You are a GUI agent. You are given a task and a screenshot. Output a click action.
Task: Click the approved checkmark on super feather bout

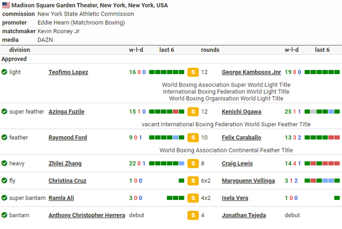point(5,112)
